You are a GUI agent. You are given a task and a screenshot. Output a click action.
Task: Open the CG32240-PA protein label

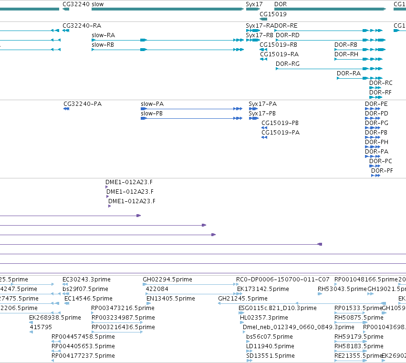pos(83,104)
